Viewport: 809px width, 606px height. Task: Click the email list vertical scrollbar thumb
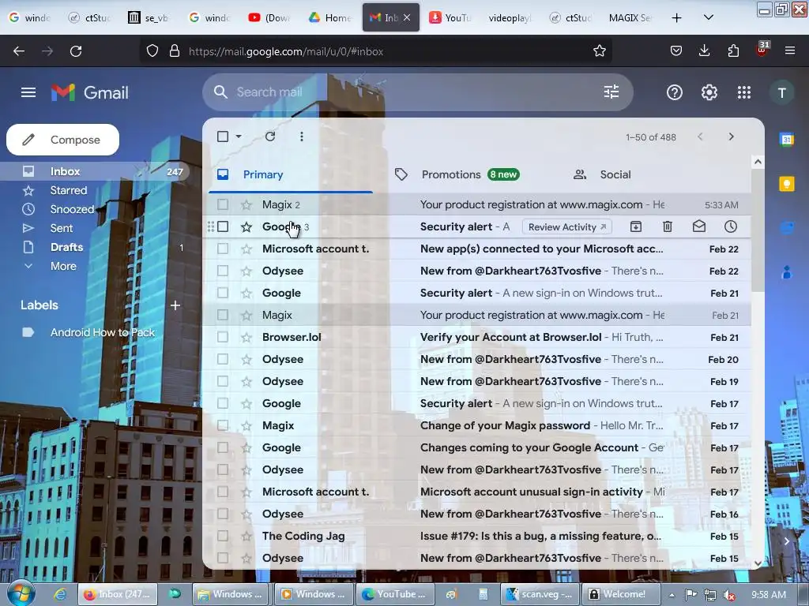(758, 230)
